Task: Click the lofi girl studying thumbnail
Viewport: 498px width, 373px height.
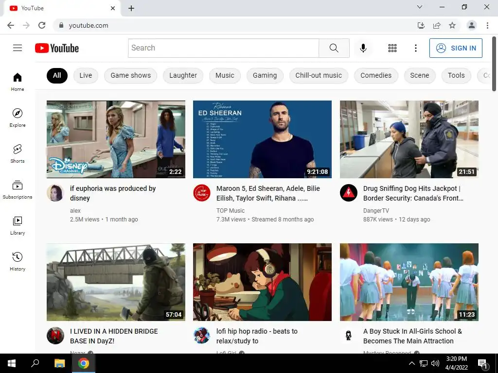Action: point(262,282)
